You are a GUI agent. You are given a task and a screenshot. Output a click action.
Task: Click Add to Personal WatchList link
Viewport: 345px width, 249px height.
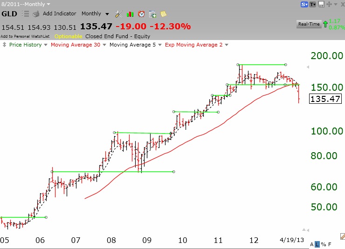[26, 36]
